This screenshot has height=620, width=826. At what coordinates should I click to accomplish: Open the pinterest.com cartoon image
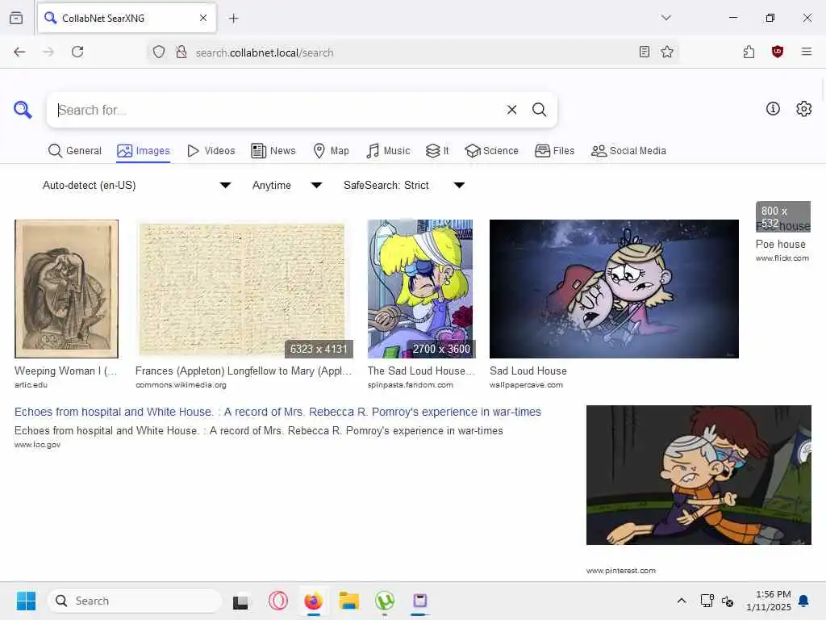(699, 475)
